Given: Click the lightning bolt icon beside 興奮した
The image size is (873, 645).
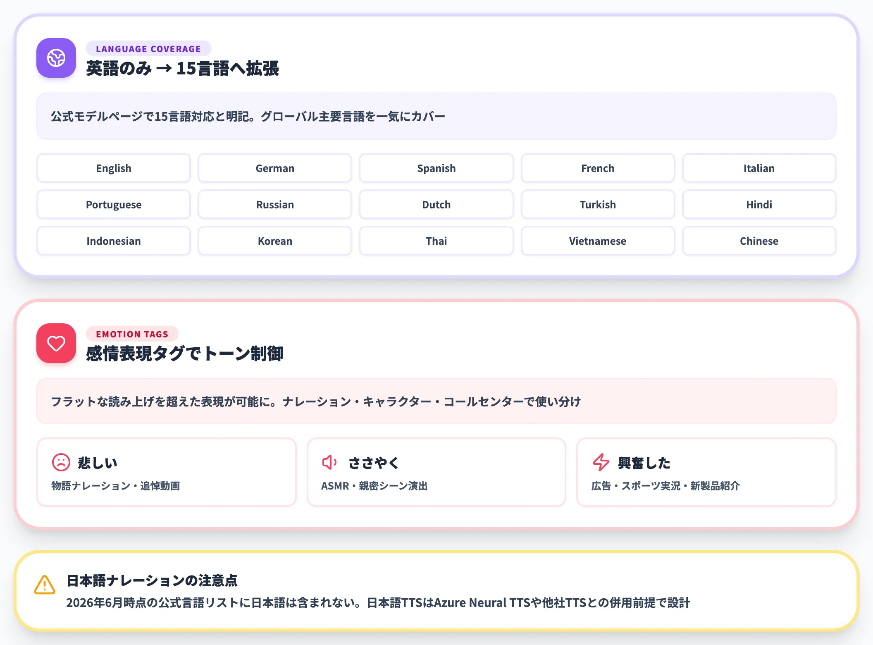Looking at the screenshot, I should click(601, 462).
